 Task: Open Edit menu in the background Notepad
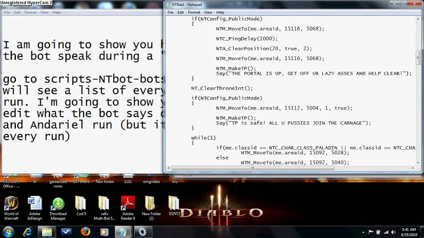[17, 12]
